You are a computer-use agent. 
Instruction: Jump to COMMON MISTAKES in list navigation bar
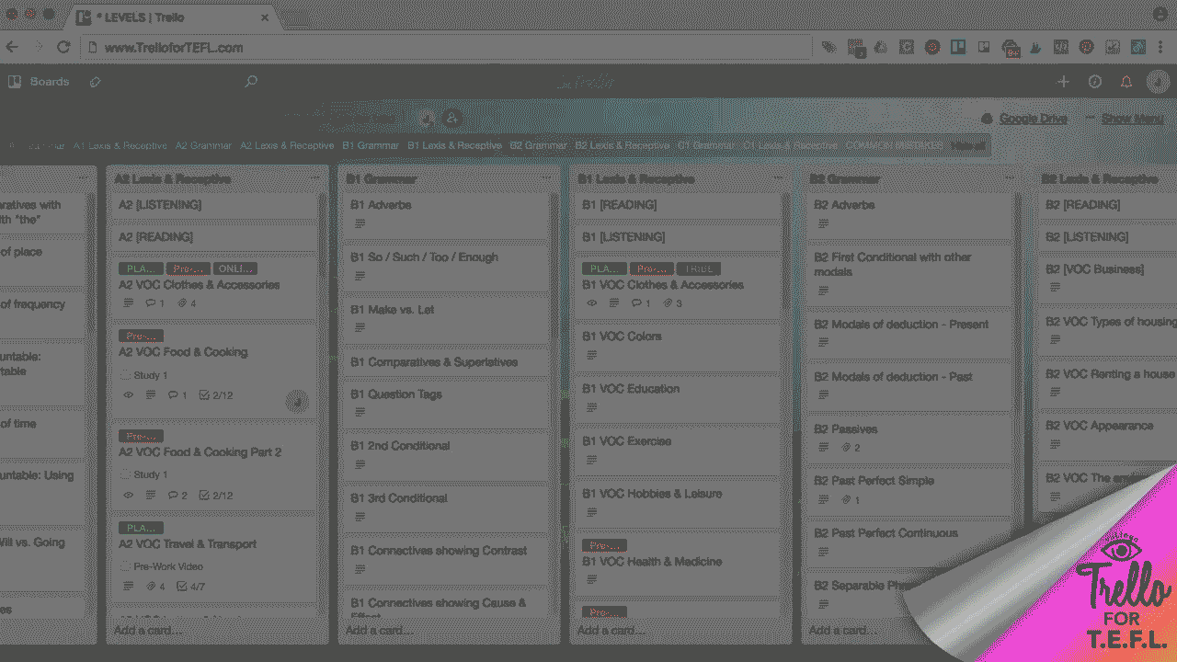pyautogui.click(x=894, y=145)
